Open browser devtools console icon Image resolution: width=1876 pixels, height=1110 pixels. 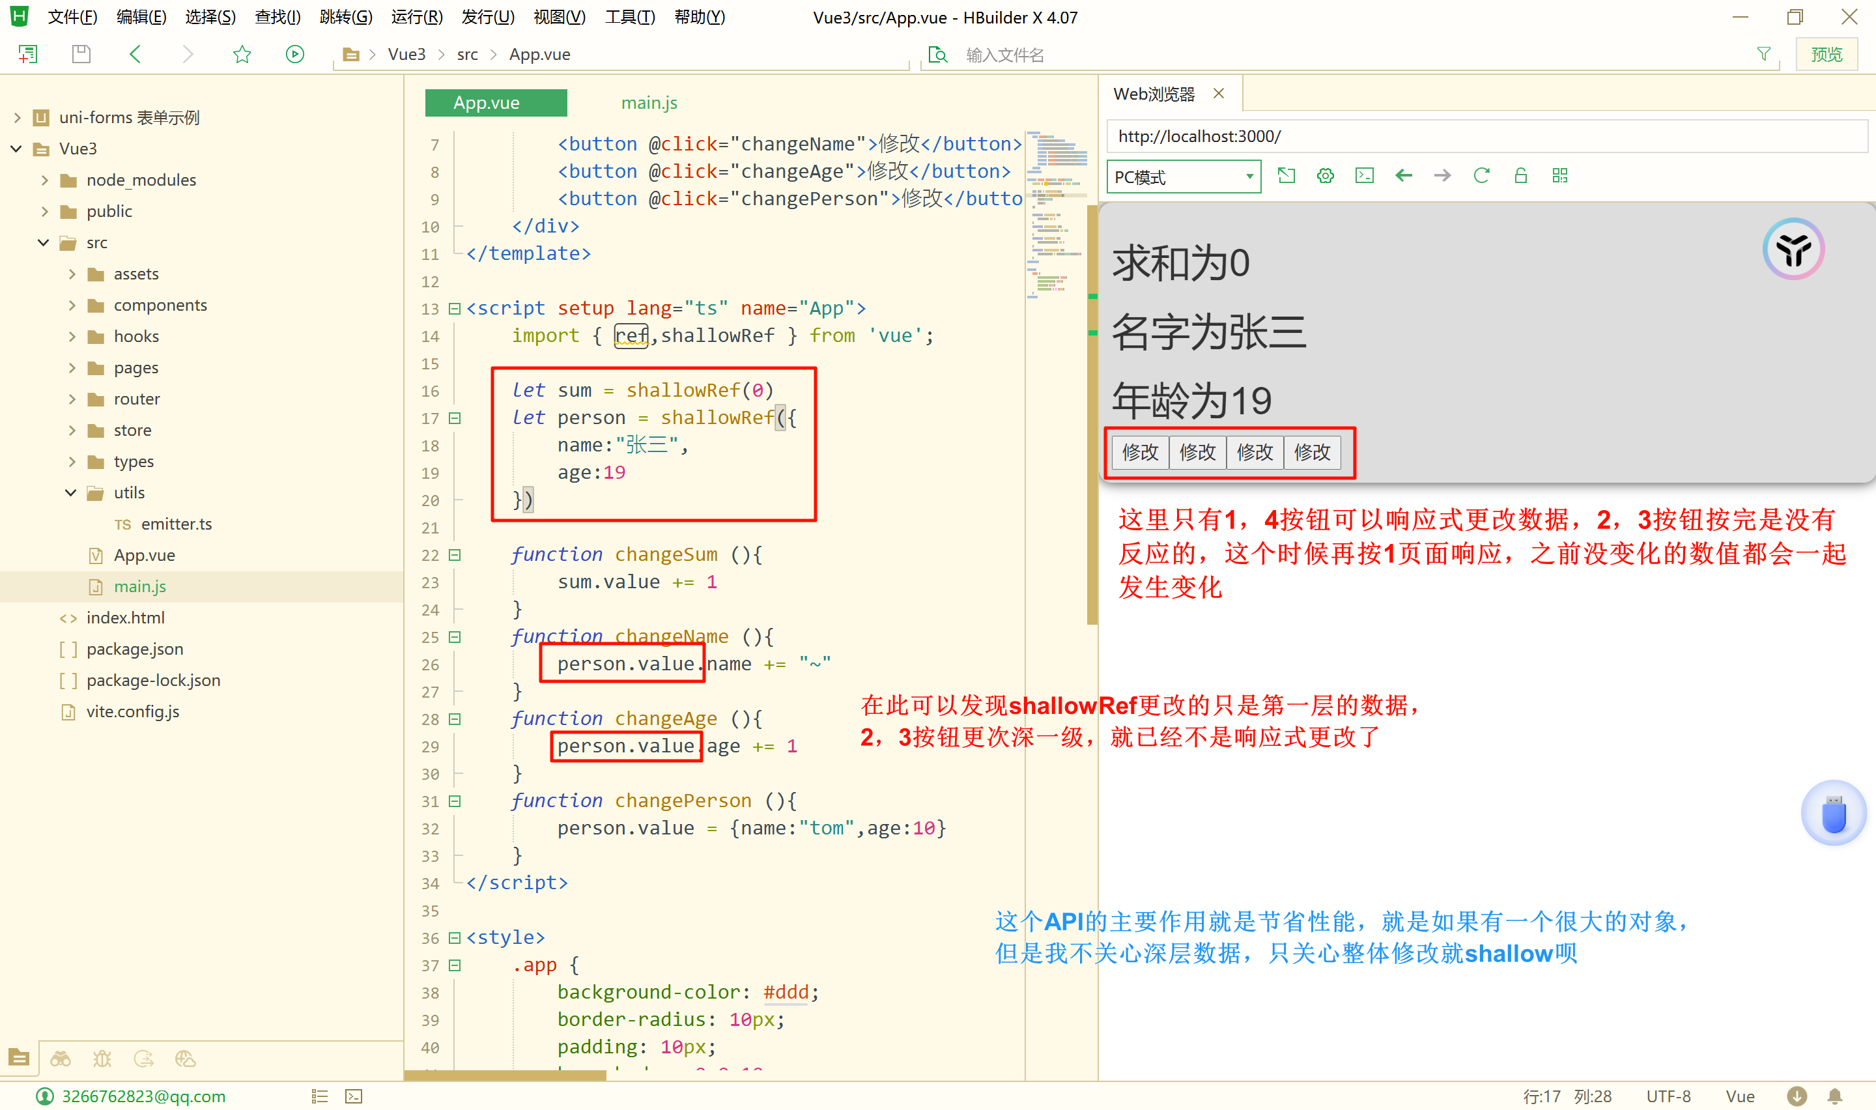point(1365,176)
